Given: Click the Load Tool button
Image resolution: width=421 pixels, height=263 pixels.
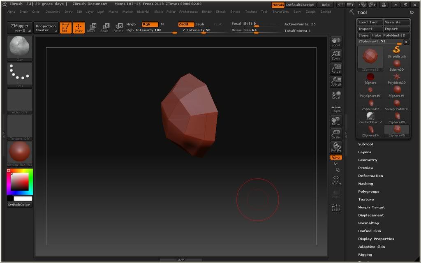Looking at the screenshot, I should [x=370, y=22].
